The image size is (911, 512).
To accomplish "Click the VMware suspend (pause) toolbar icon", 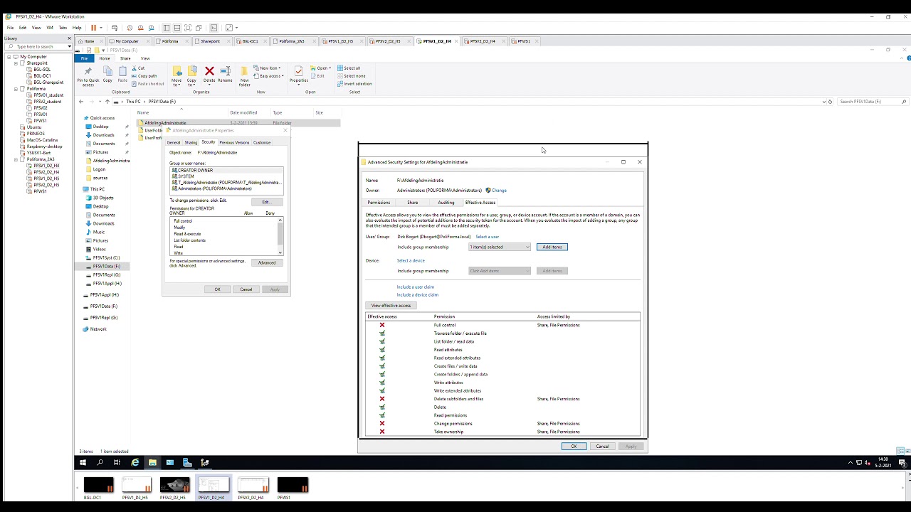I will [93, 28].
